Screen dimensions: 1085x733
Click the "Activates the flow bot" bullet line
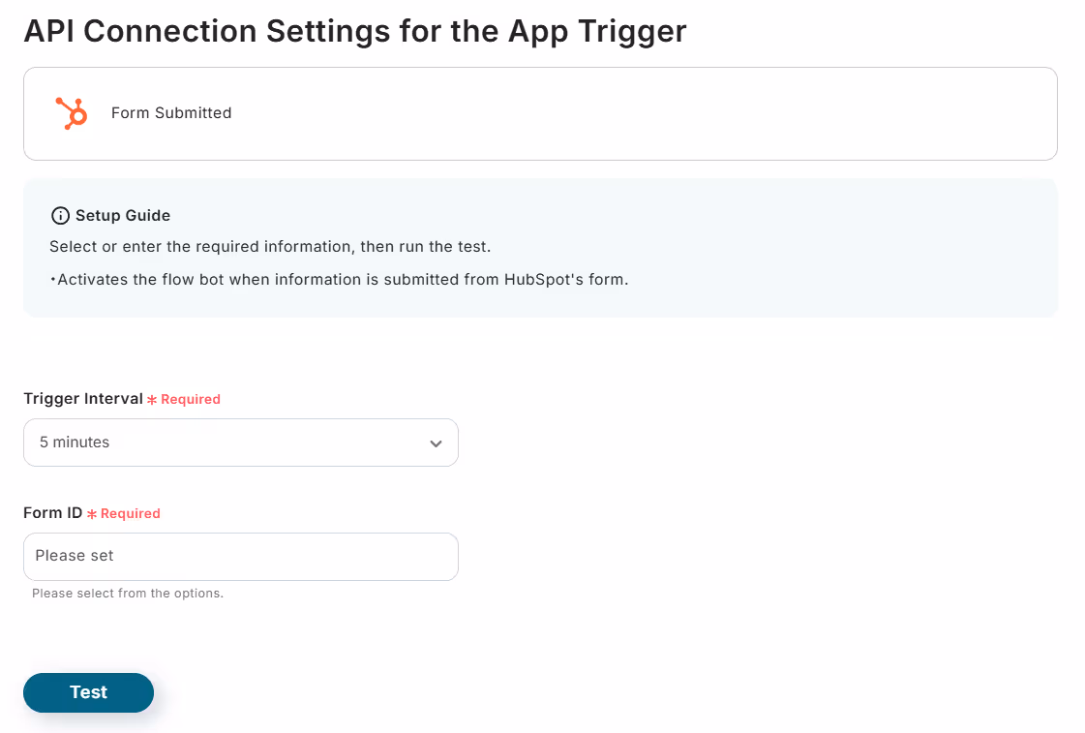339,280
